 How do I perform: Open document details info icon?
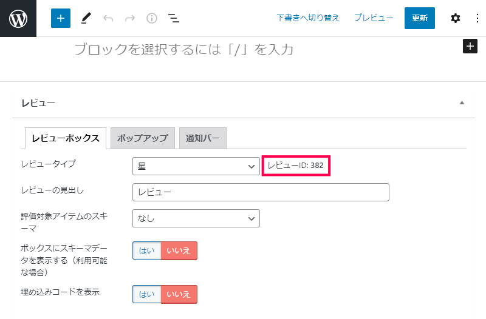coord(152,18)
